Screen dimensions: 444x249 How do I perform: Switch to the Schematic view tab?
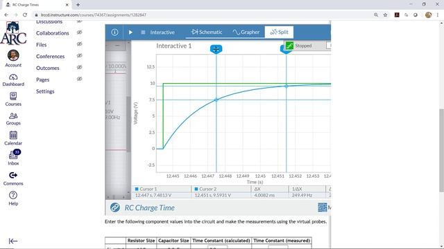207,32
